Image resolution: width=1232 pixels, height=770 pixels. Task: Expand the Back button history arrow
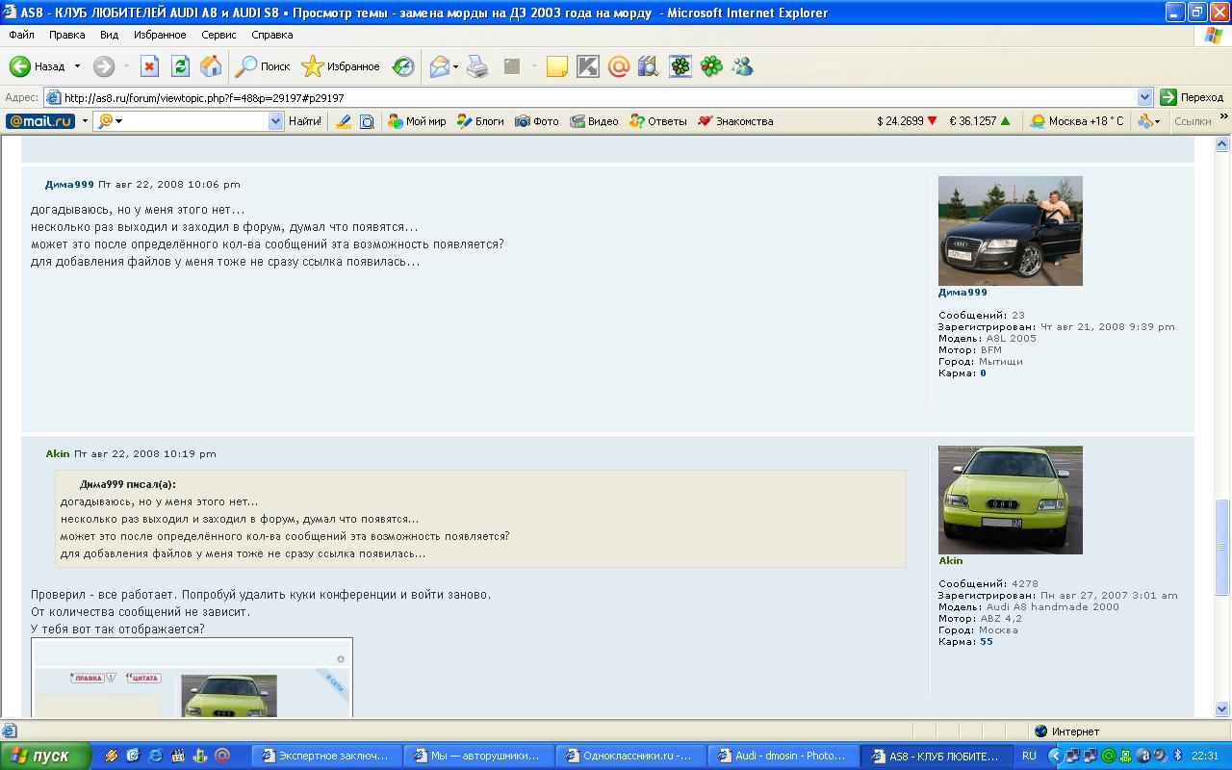[x=78, y=66]
